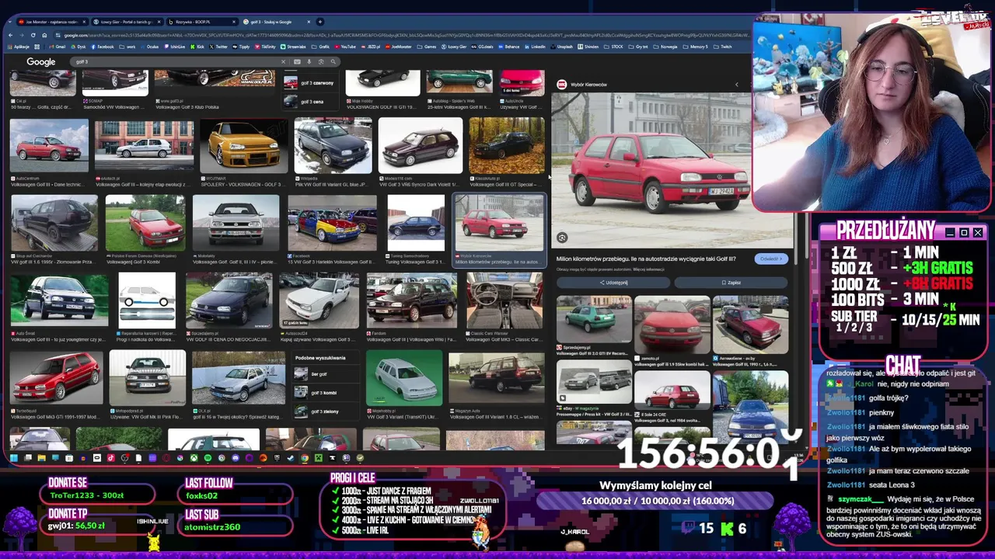Open Spotify from the taskbar
The image size is (995, 559).
[208, 458]
